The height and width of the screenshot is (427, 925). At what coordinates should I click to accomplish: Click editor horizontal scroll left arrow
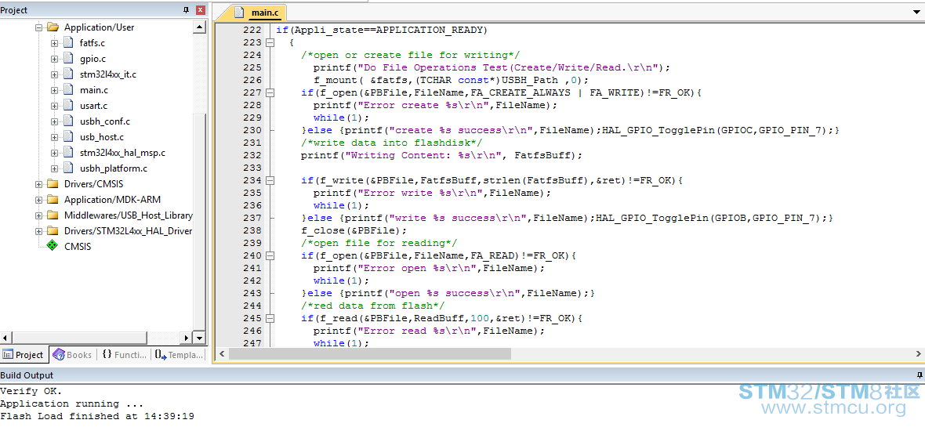tap(222, 353)
